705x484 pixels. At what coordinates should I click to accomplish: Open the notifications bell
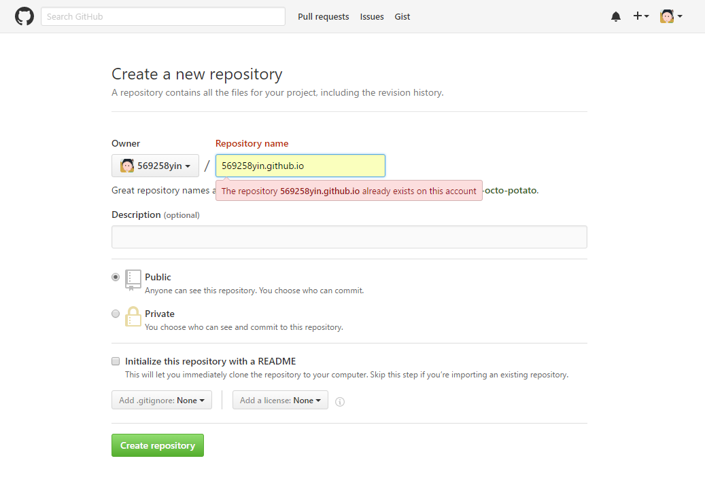point(616,16)
